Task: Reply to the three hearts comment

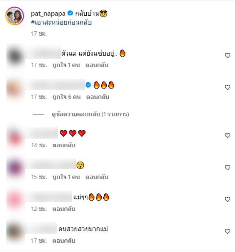Action: coord(64,145)
